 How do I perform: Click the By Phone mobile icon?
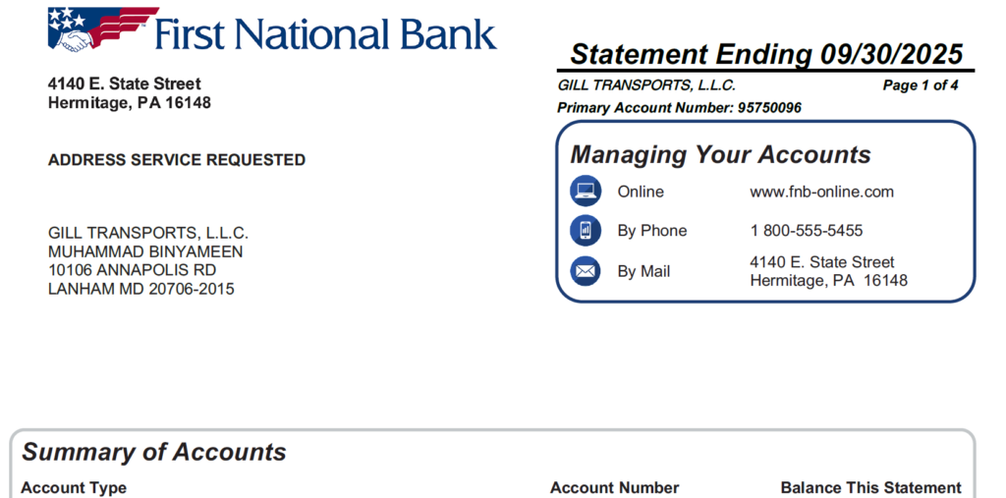(586, 231)
